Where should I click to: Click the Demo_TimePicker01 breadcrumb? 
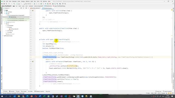point(7,6)
